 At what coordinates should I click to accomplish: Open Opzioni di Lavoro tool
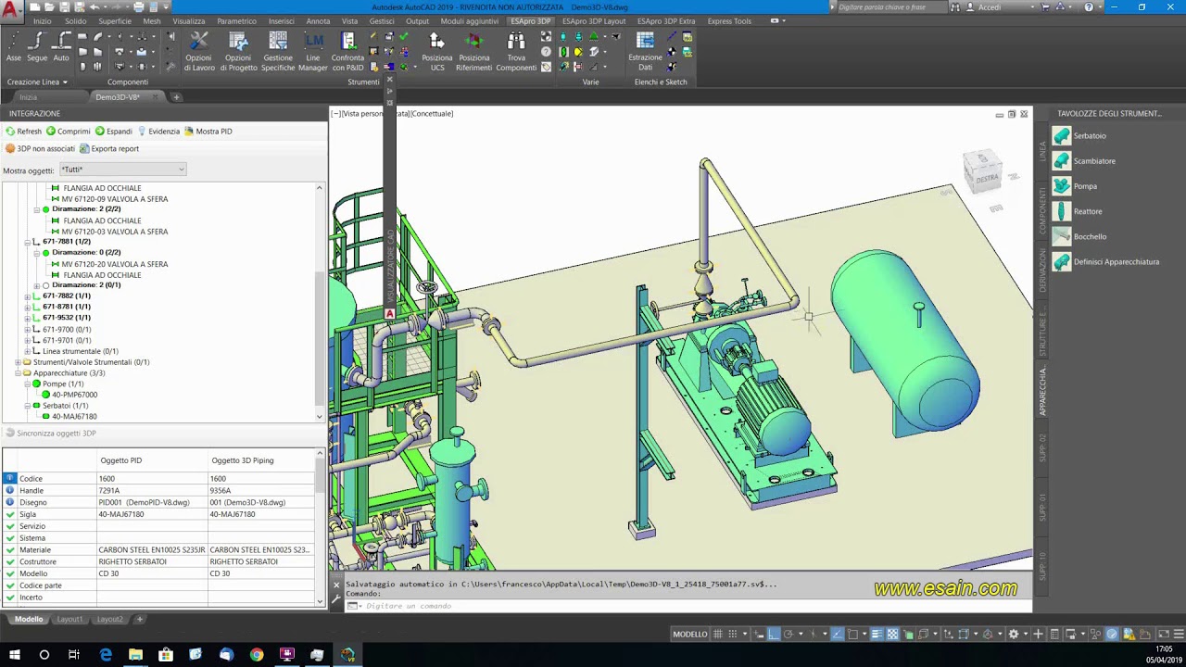coord(199,52)
